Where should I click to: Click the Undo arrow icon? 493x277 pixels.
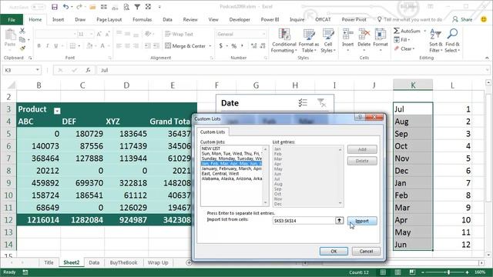(65, 7)
